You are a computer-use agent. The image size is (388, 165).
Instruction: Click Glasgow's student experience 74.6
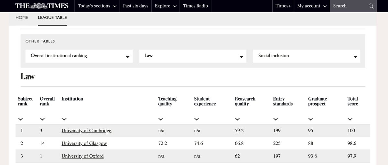199,143
